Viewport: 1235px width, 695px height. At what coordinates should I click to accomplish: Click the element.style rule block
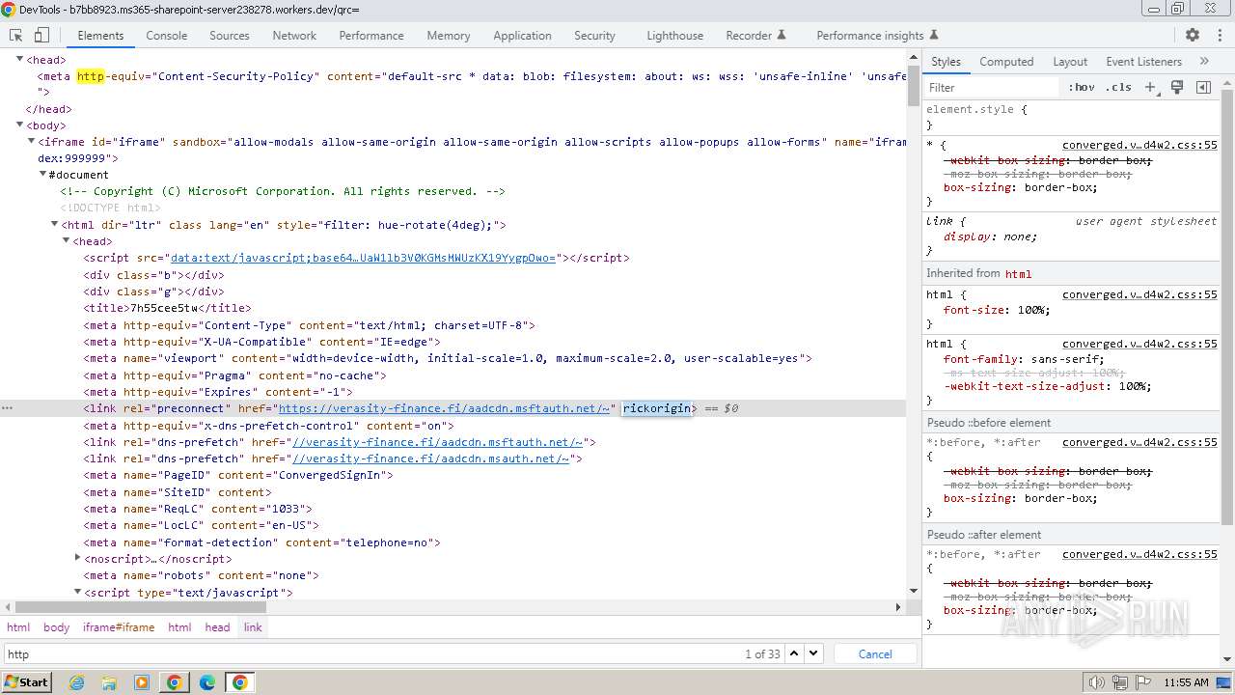1072,117
